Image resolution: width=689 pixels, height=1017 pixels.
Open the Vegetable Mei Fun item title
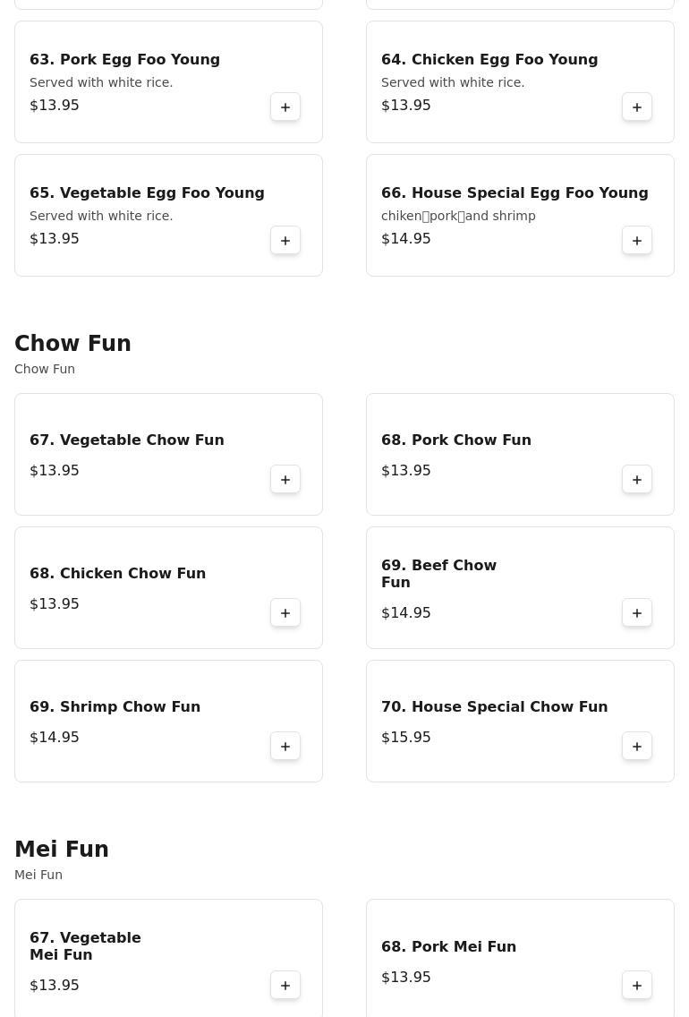tap(85, 945)
